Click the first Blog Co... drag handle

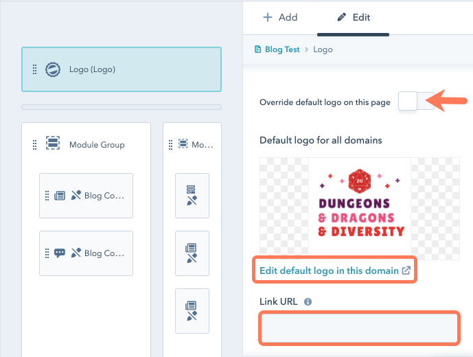47,196
